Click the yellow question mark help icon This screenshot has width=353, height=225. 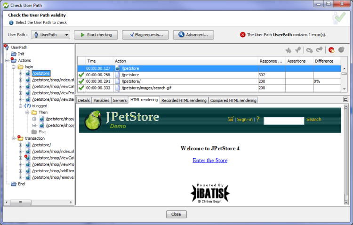tap(258, 120)
